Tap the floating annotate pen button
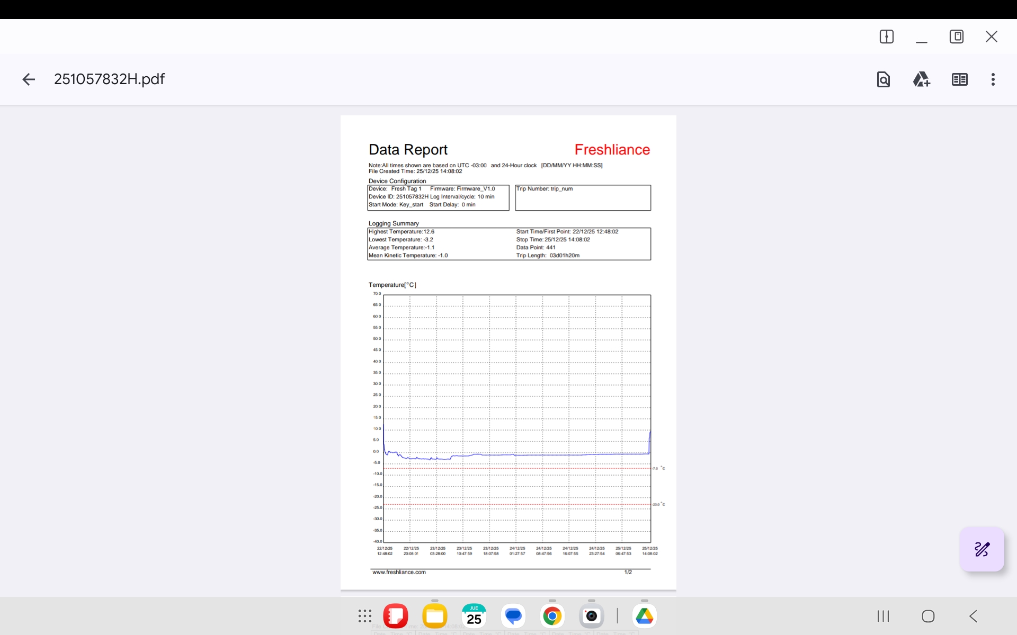The height and width of the screenshot is (635, 1017). pos(982,549)
